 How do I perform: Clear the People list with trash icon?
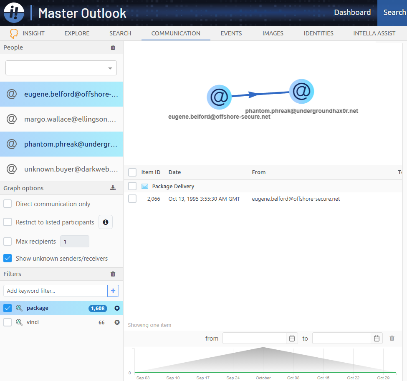tap(113, 47)
